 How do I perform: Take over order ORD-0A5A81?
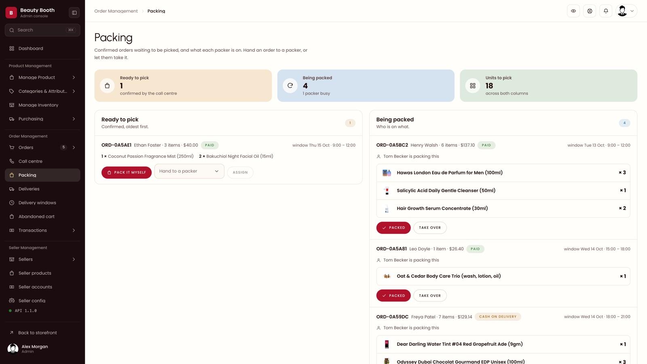(x=430, y=296)
